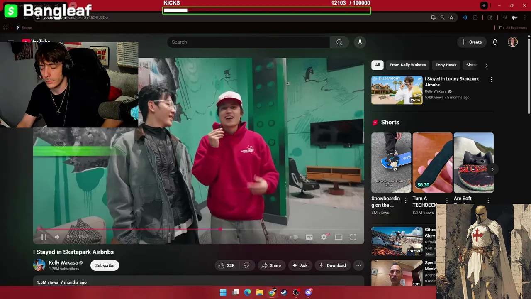
Task: Open Discord from the taskbar
Action: [308, 292]
